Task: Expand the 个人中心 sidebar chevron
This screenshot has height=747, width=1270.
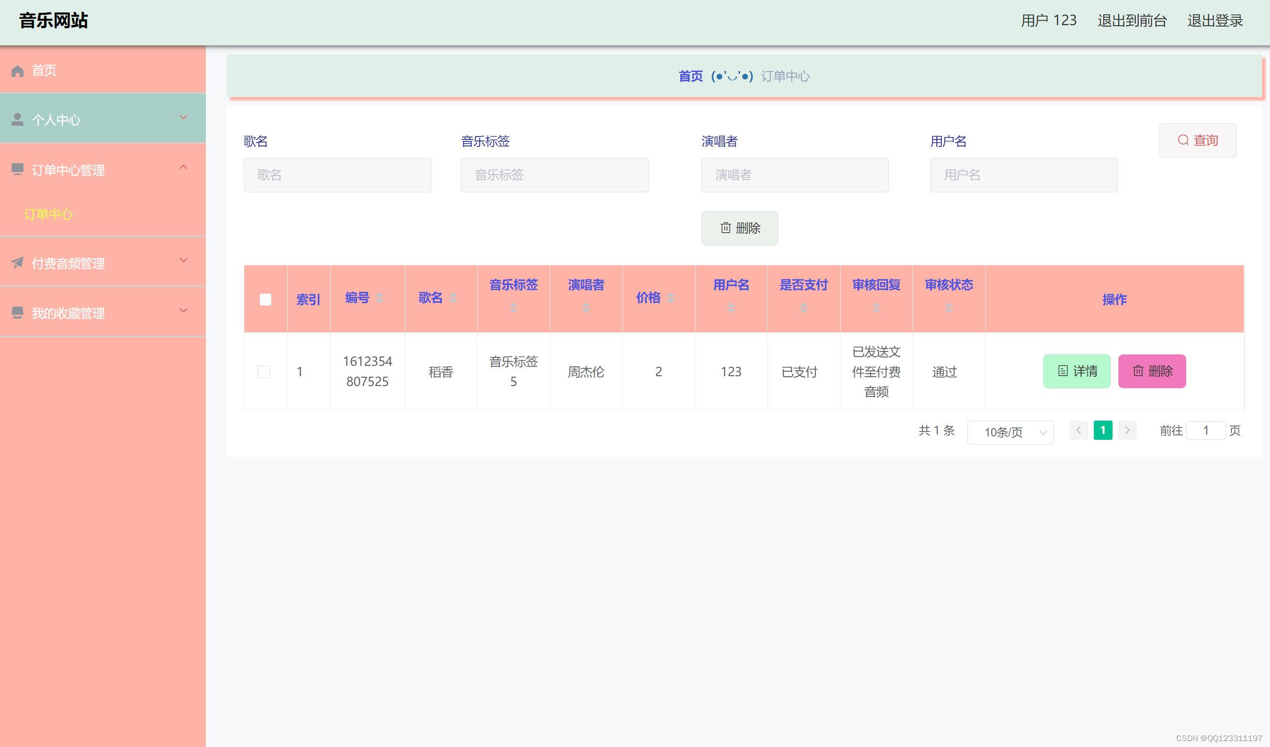Action: coord(184,117)
